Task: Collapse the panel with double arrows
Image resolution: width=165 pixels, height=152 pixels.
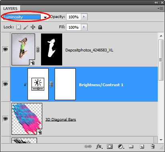Action: point(156,2)
